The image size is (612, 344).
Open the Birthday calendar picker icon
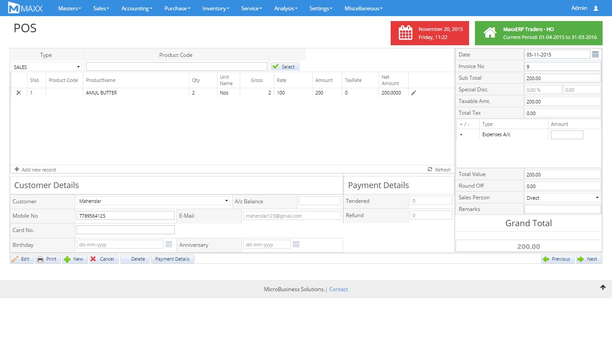(169, 245)
